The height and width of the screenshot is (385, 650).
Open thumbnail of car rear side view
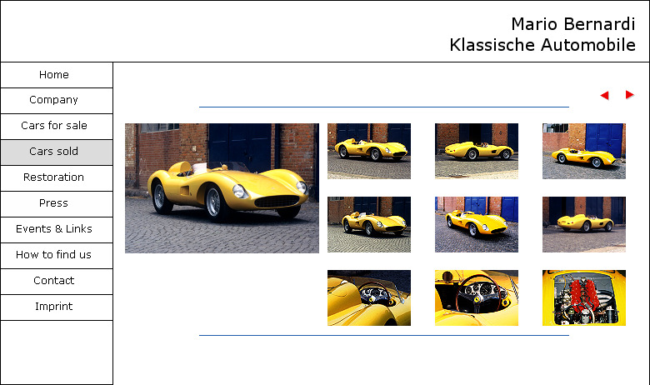pyautogui.click(x=583, y=224)
